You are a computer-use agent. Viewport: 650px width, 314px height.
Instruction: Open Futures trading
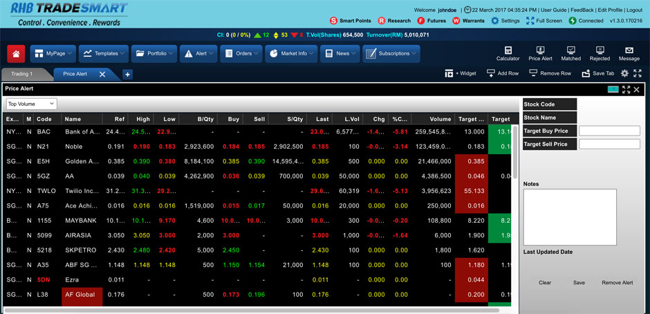pos(431,21)
